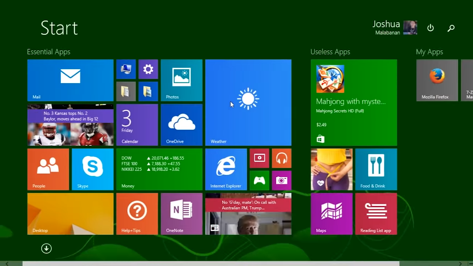The image size is (473, 266).
Task: Open PC Settings gear tile
Action: coord(148,69)
